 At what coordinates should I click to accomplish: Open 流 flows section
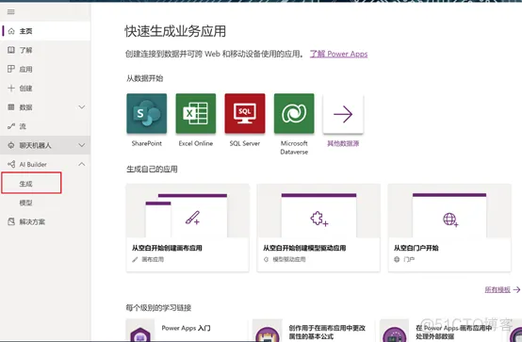[x=45, y=126]
